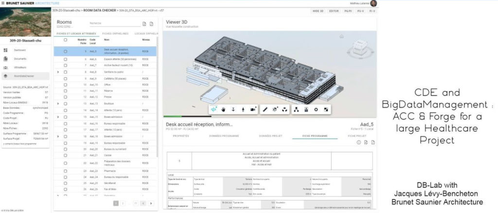This screenshot has width=498, height=213.
Task: Check the box for row Aad_7
Action: [66, 66]
